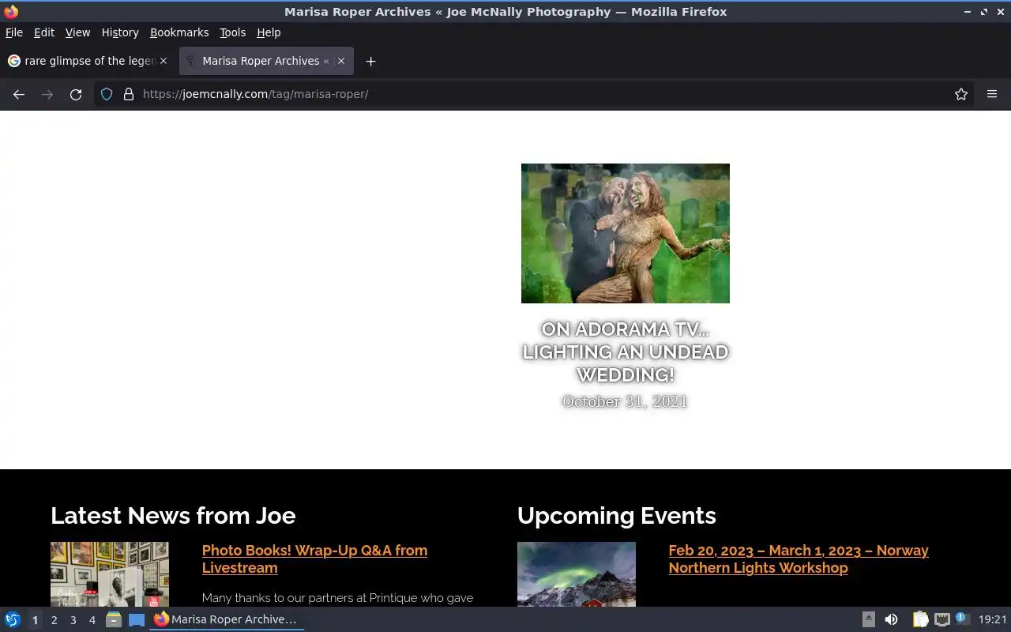
Task: Go back to the previous page
Action: pyautogui.click(x=19, y=94)
